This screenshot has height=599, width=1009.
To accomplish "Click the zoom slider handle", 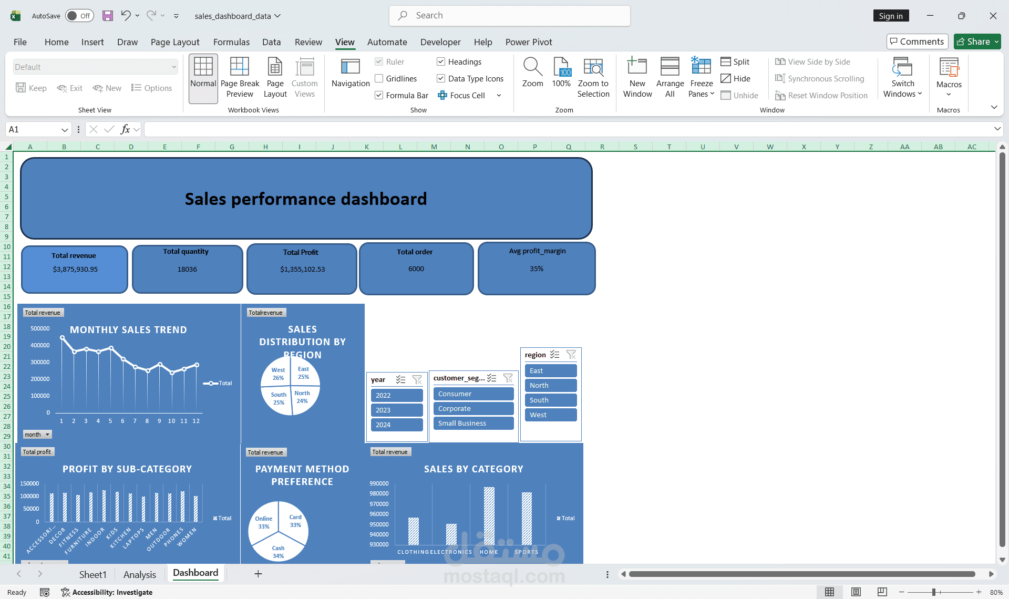I will click(934, 592).
